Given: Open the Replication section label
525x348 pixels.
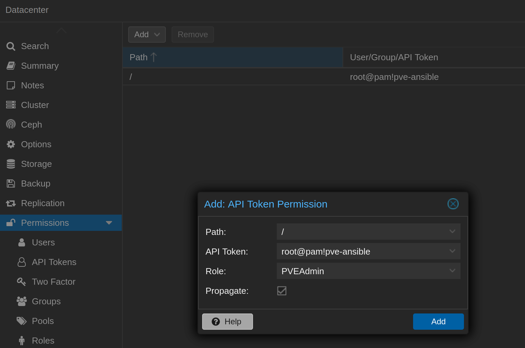Looking at the screenshot, I should 43,203.
